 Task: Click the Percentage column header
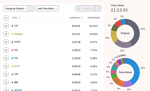[94, 18]
